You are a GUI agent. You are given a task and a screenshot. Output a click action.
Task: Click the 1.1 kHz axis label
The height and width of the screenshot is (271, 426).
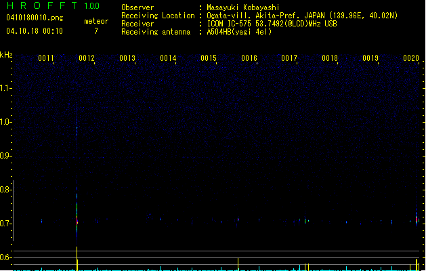click(x=5, y=88)
